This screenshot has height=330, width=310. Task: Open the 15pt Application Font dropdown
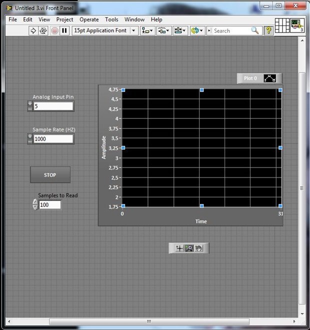click(105, 30)
